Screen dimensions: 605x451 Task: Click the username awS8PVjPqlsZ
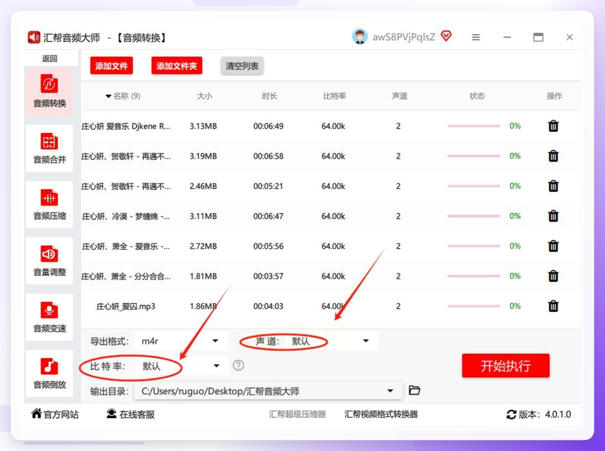tap(403, 37)
